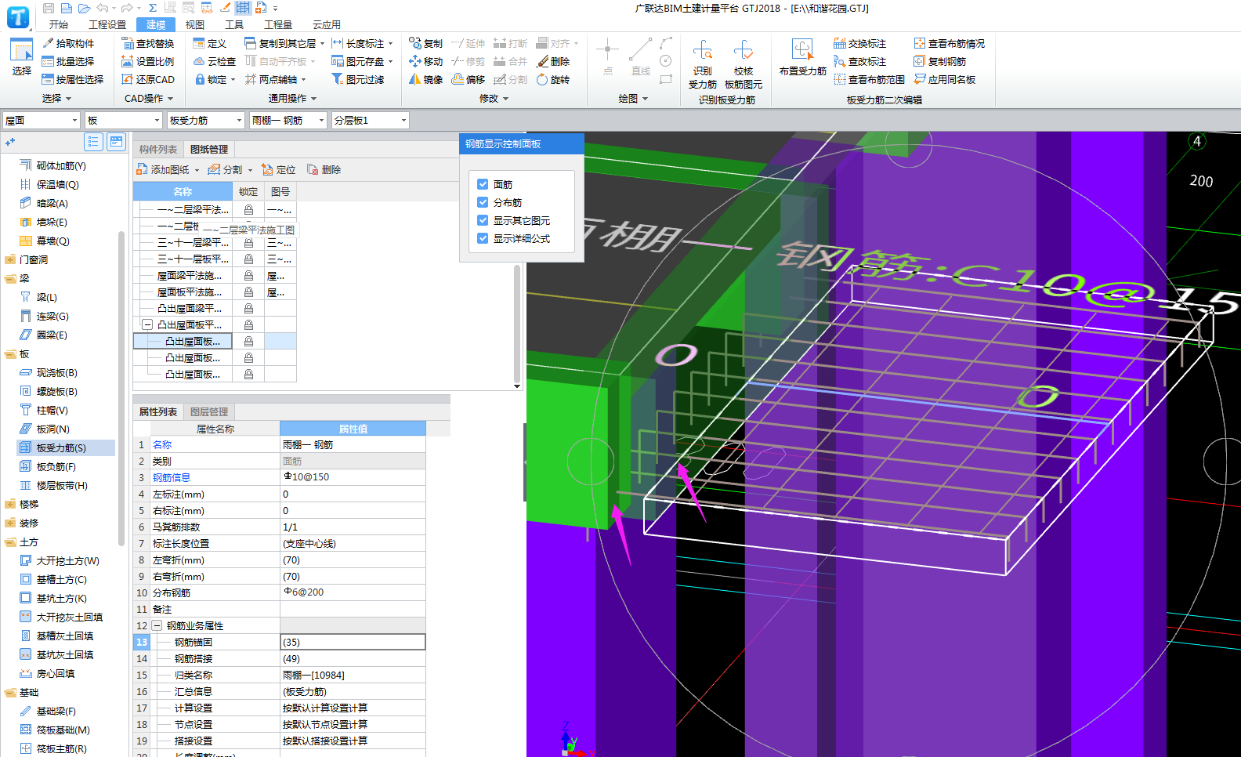This screenshot has width=1241, height=757.
Task: Click 设置比例 set scale tool
Action: 148,62
